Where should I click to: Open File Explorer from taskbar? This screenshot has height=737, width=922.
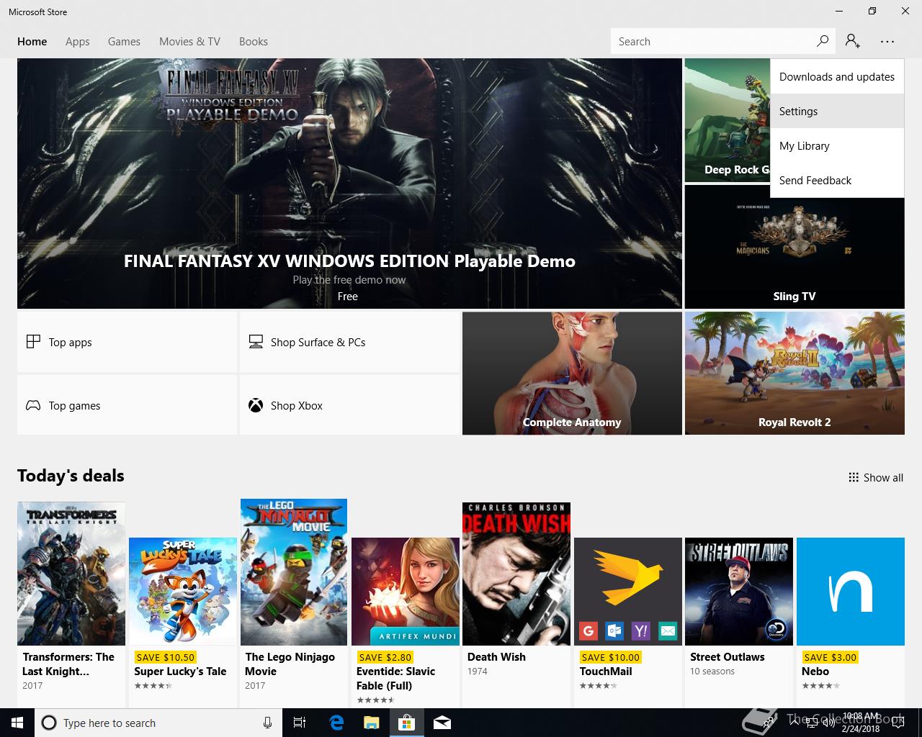point(371,723)
